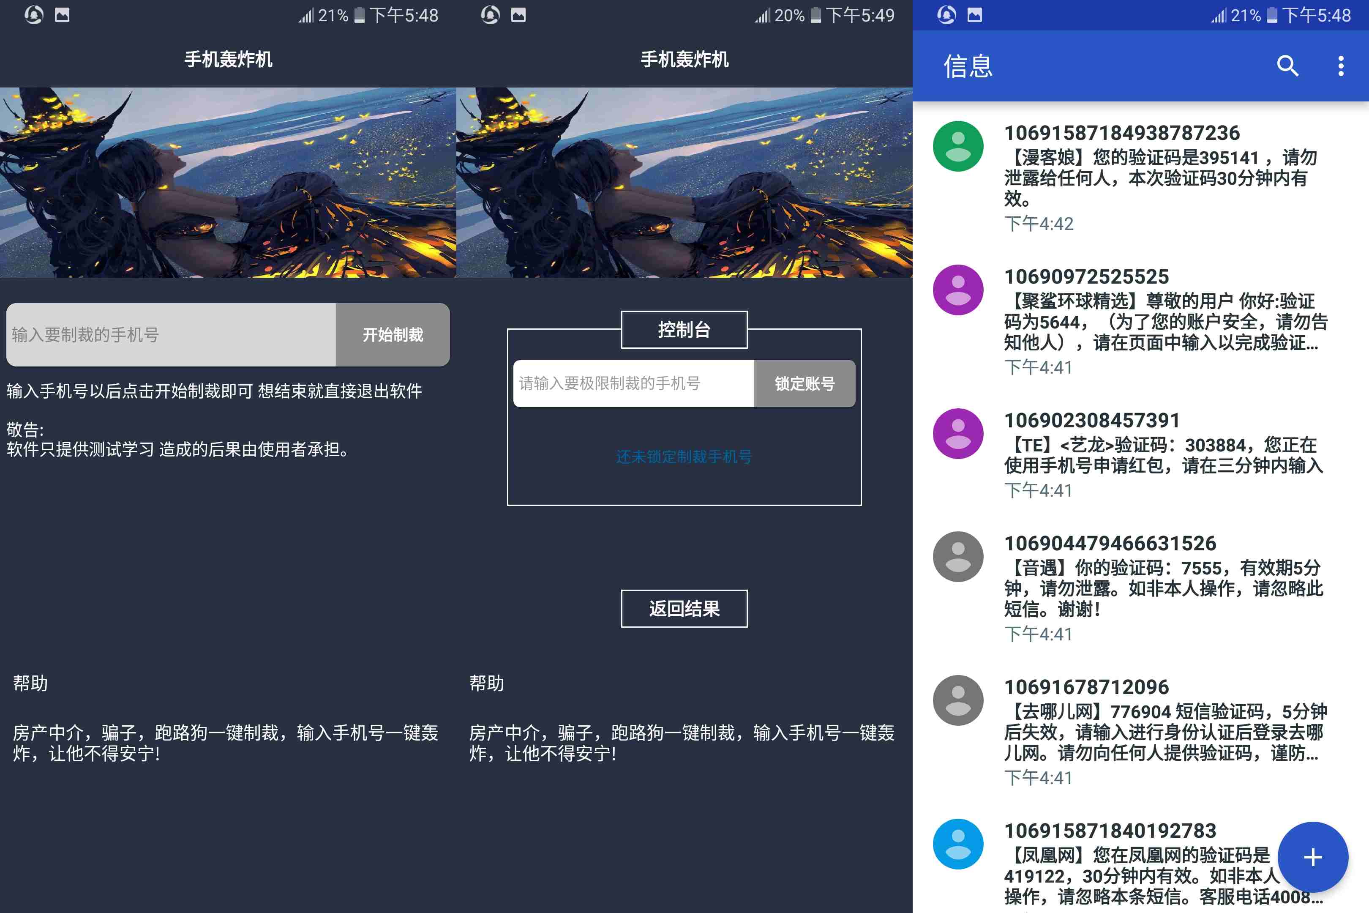Tap the 帮助 heading on the left screen

(x=30, y=683)
